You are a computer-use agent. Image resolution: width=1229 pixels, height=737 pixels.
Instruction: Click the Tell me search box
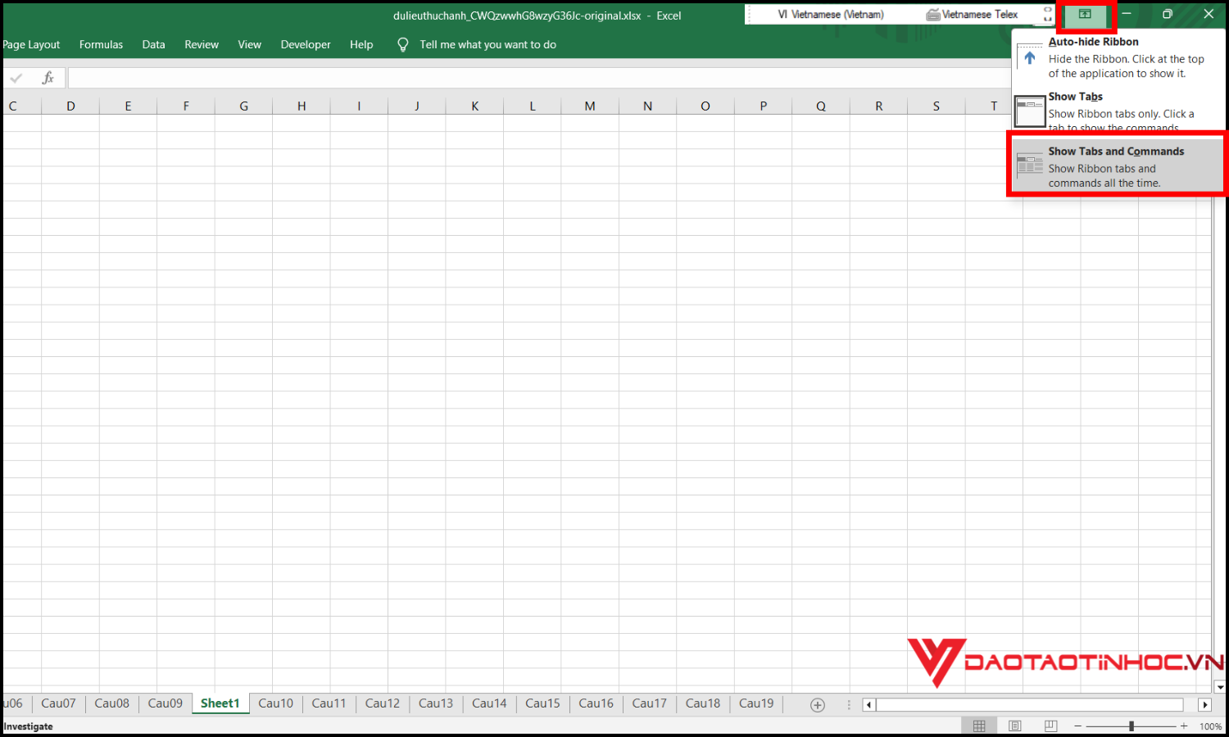click(x=488, y=45)
